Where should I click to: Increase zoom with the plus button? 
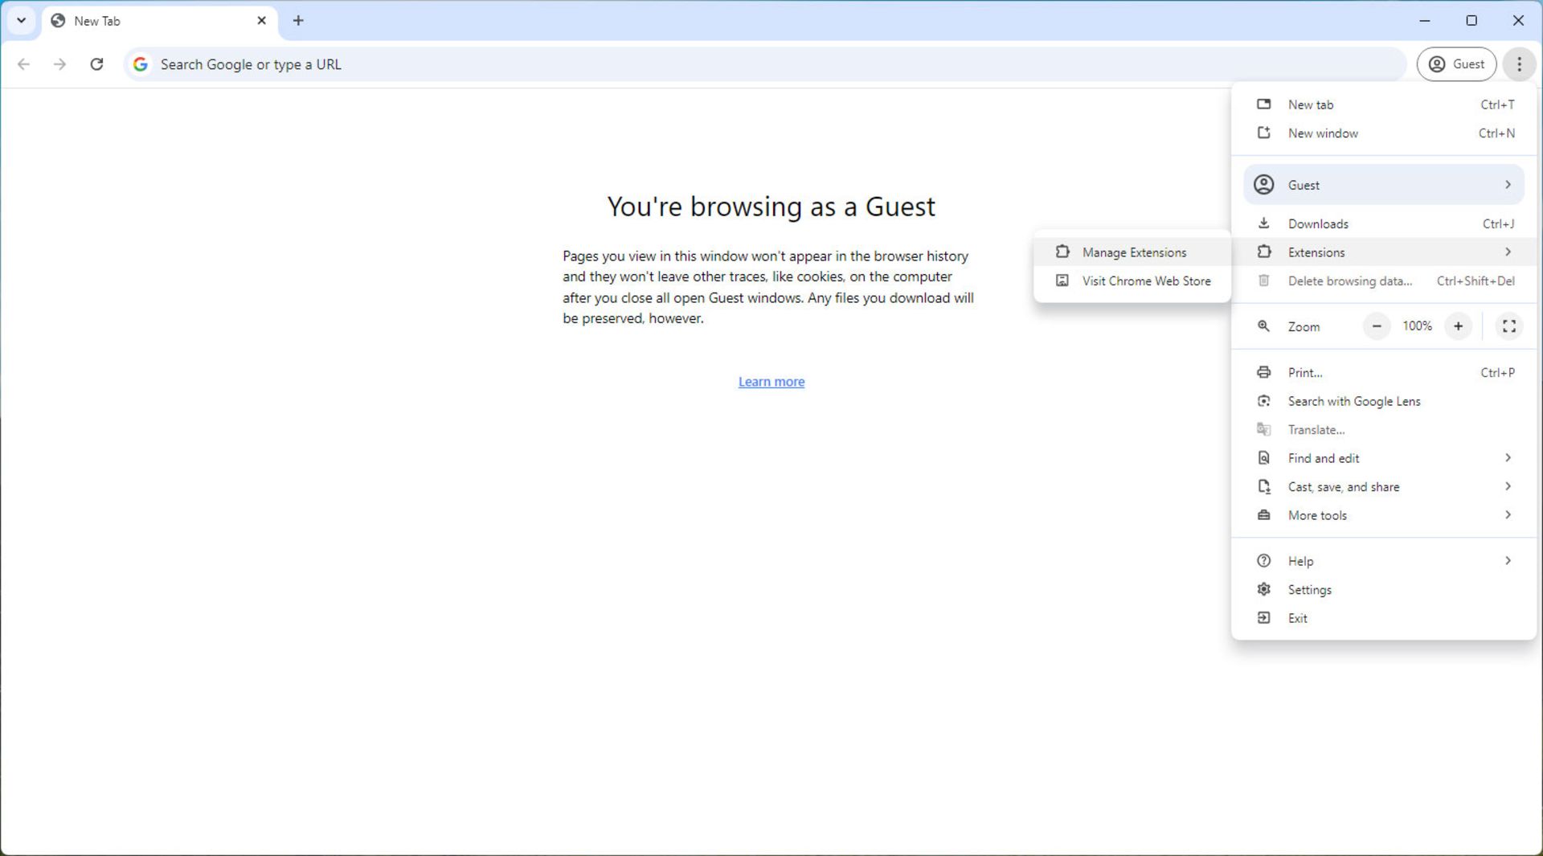[1458, 326]
